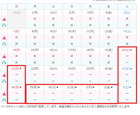Select the date 1(月)
Screen dimensions: 140x115
coord(35,13)
